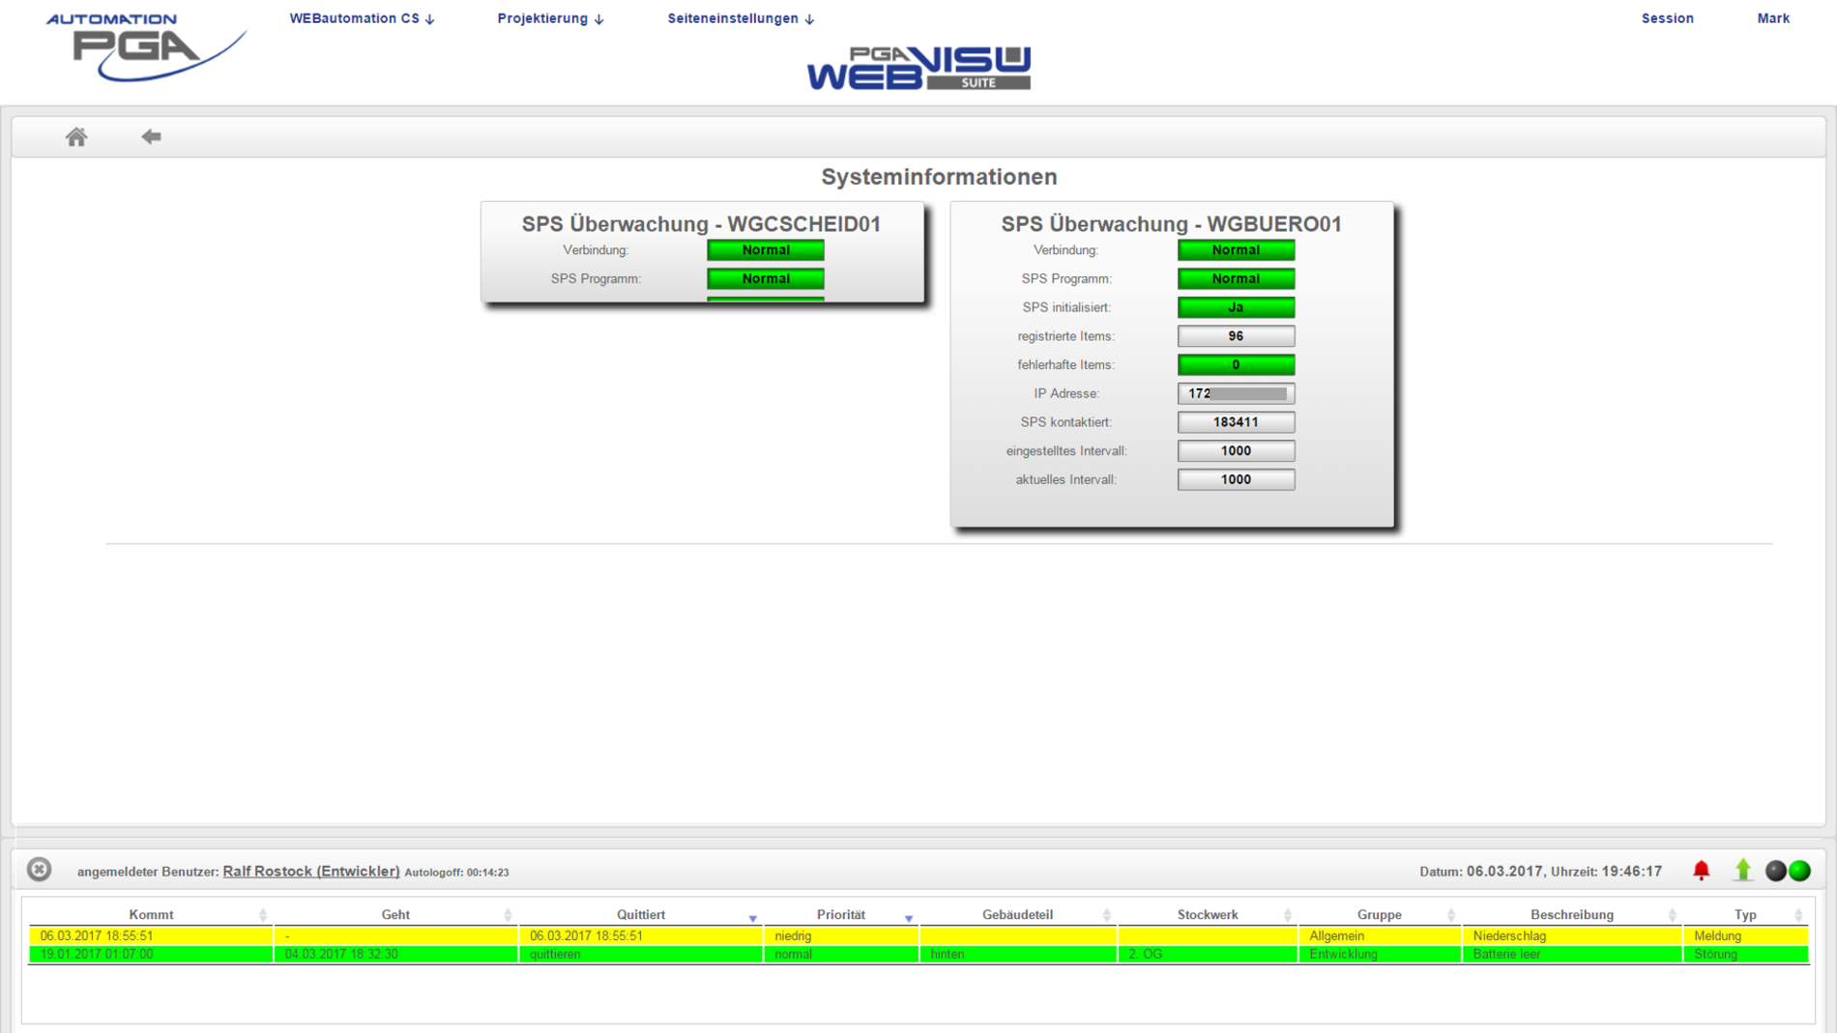
Task: Click the bright green status indicator light
Action: (1799, 871)
